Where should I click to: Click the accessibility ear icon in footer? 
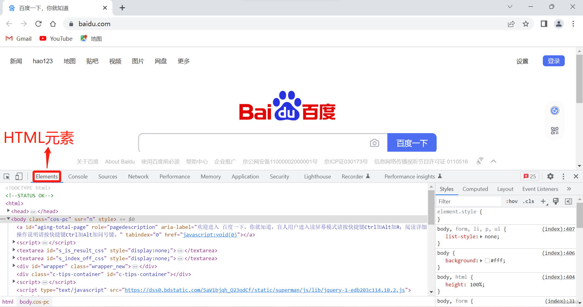tap(480, 161)
